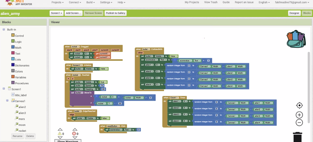313x142 pixels.
Task: Open the Screen1 dropdown button
Action: click(x=57, y=13)
